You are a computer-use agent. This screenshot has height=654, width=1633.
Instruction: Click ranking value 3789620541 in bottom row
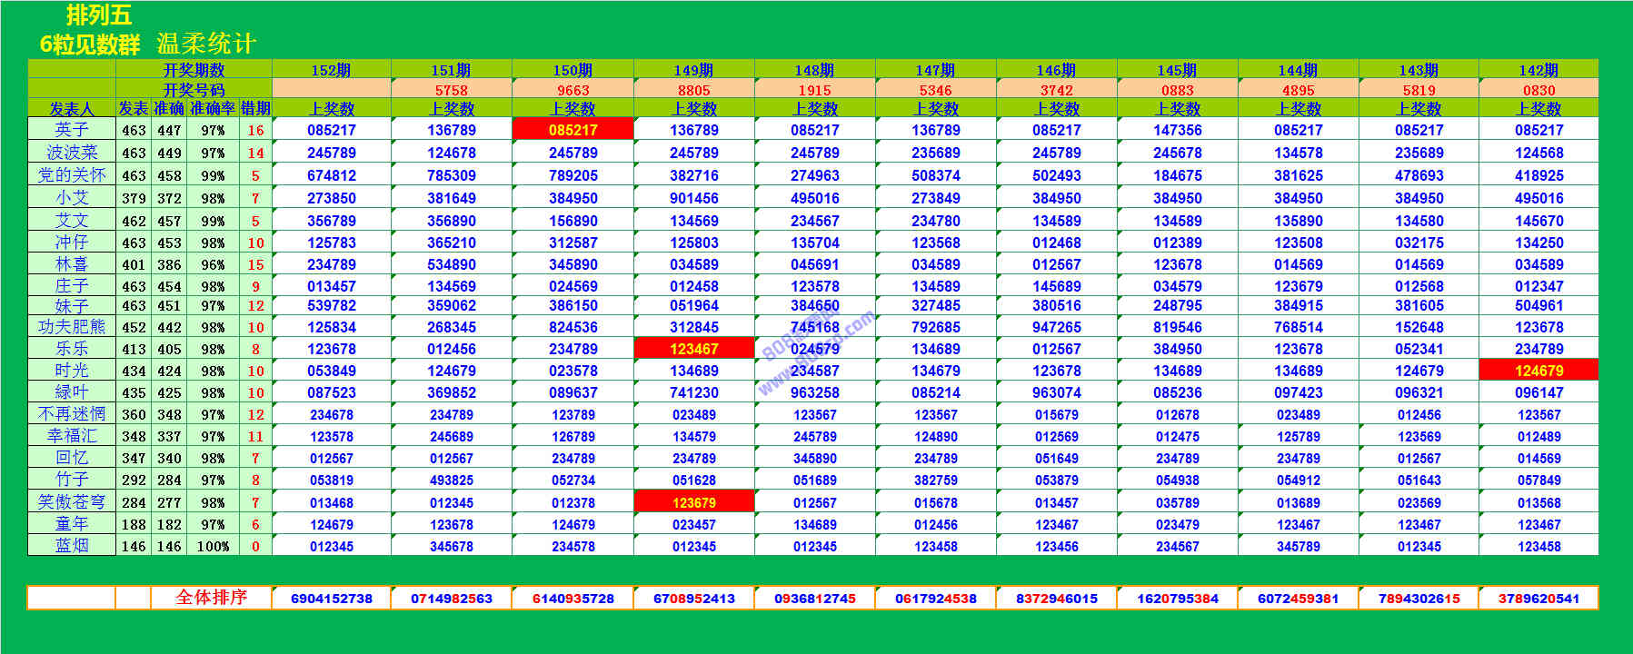coord(1538,599)
